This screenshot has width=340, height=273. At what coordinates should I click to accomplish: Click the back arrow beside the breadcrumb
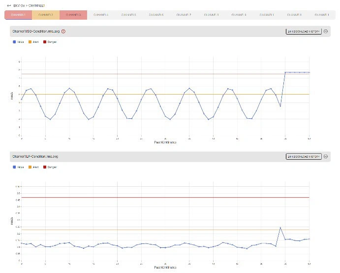pos(9,5)
